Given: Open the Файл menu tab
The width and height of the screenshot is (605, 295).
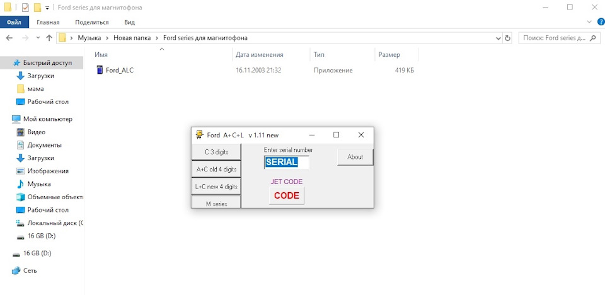Looking at the screenshot, I should click(14, 22).
